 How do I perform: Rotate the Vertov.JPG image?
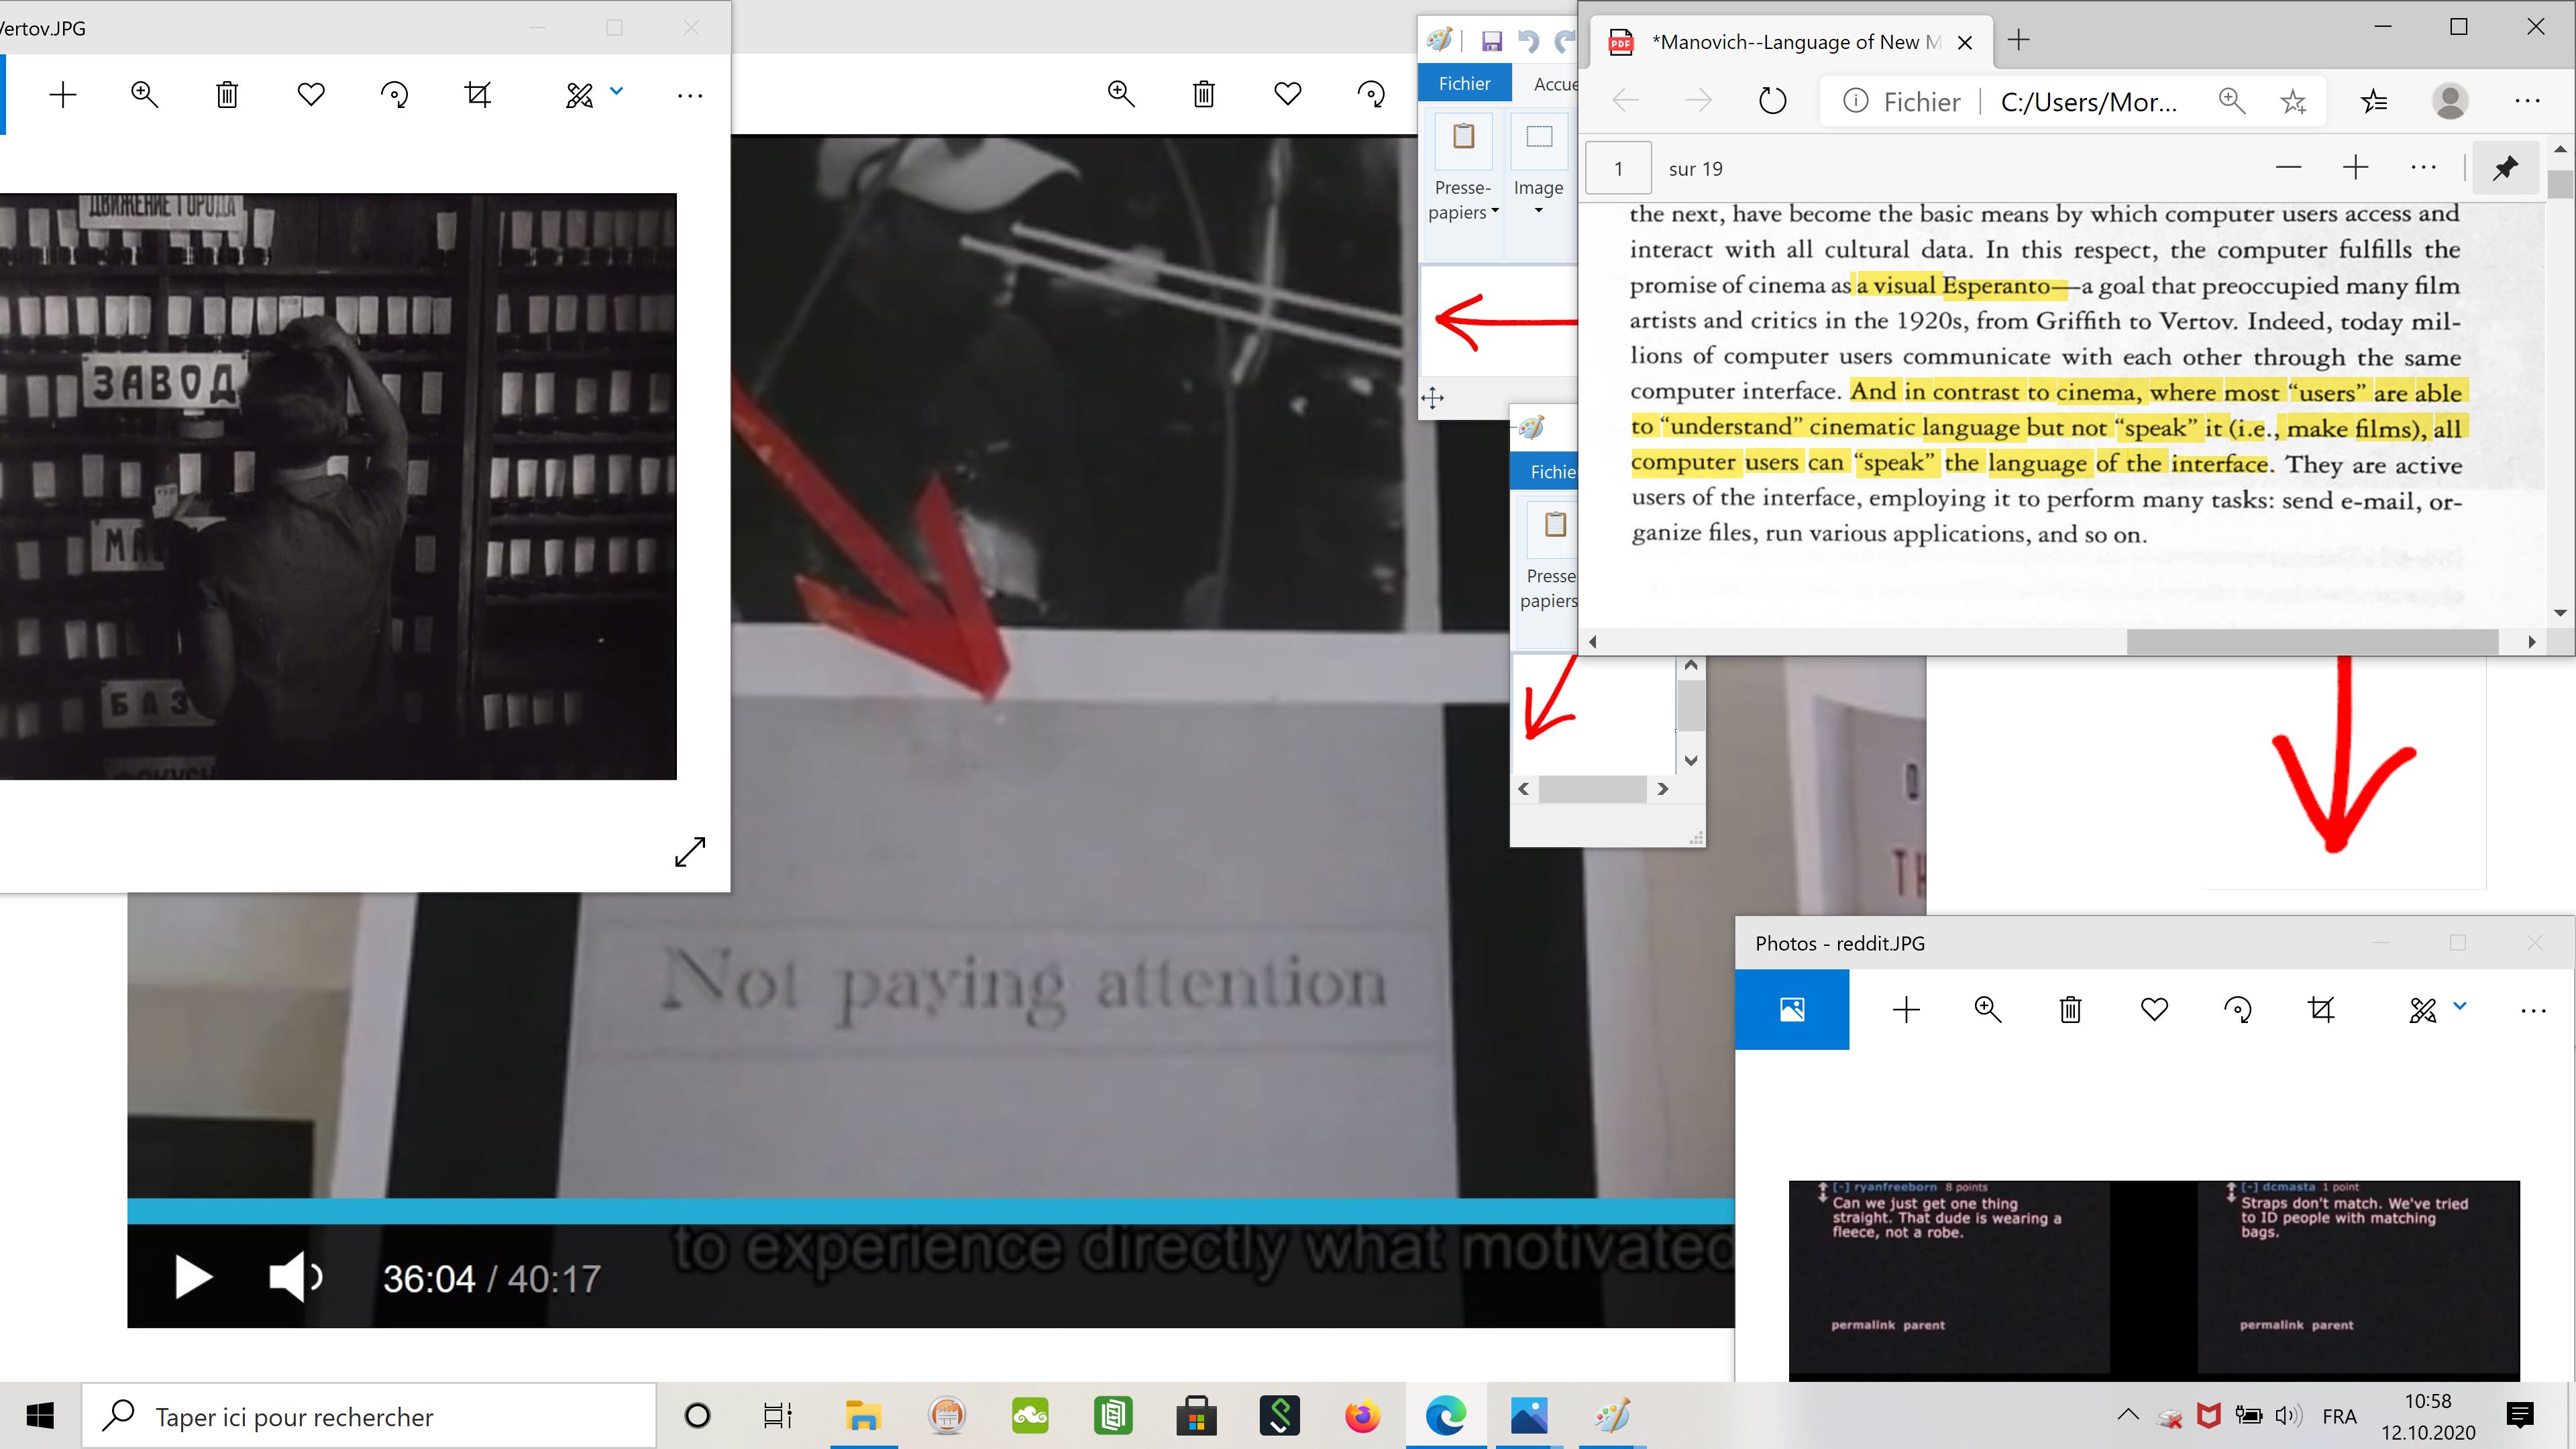tap(394, 95)
